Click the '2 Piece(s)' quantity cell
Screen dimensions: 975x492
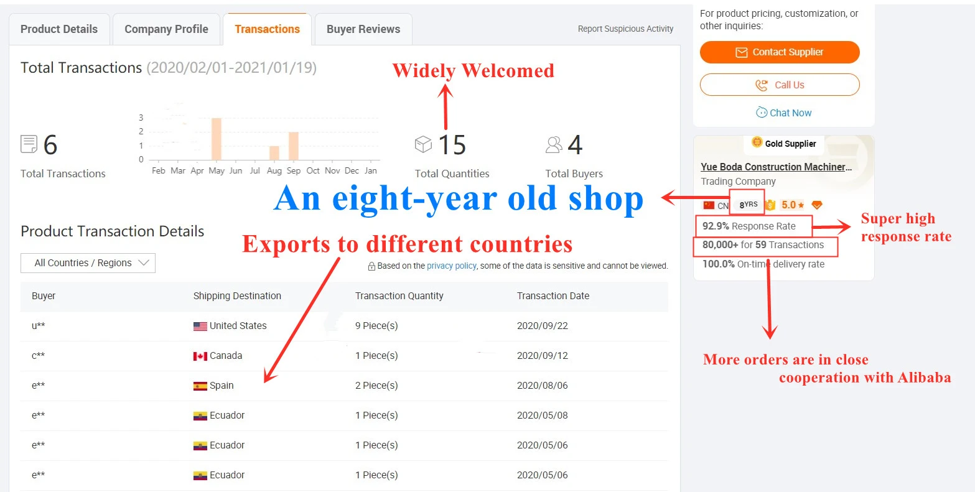click(x=376, y=386)
